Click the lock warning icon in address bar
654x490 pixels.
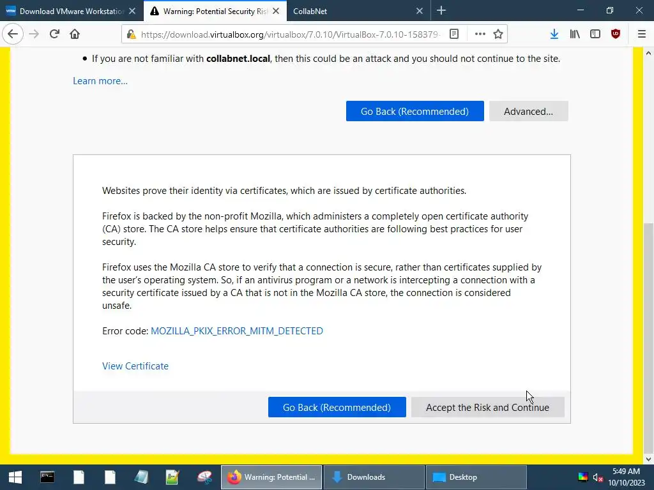tap(131, 34)
